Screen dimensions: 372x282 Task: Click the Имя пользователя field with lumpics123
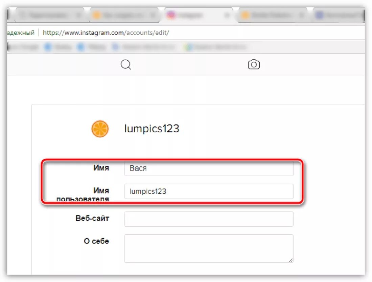[x=209, y=191]
